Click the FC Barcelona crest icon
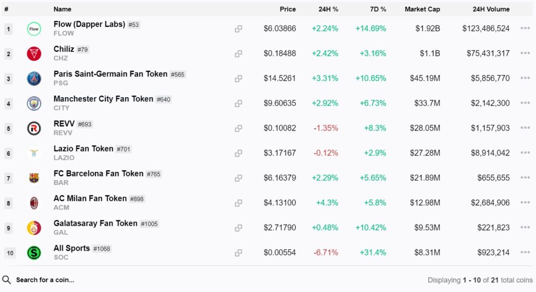This screenshot has width=536, height=292. pos(34,179)
